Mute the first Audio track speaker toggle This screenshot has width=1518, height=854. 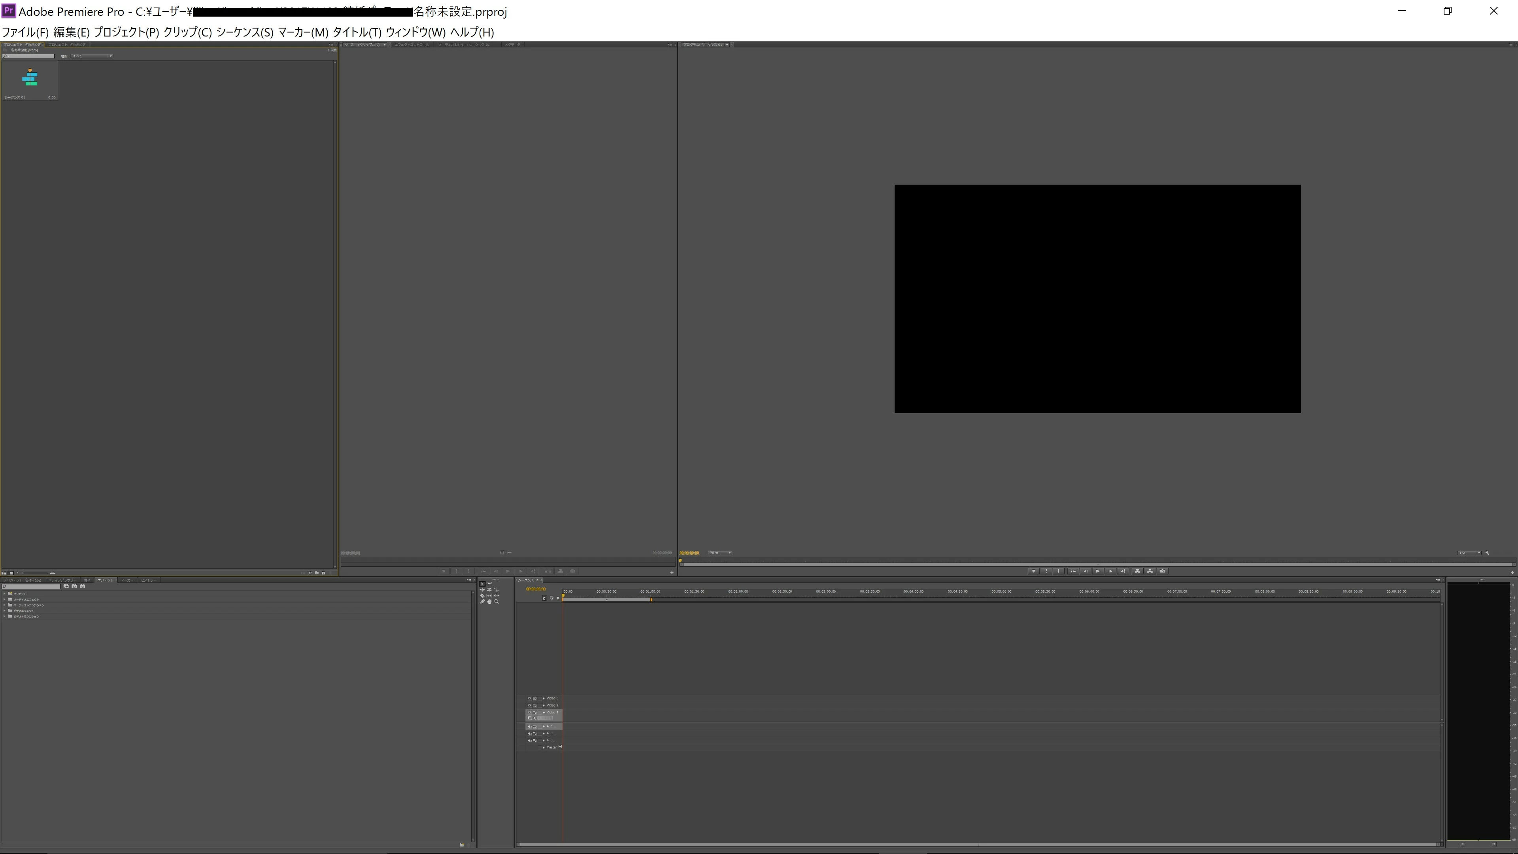[529, 727]
